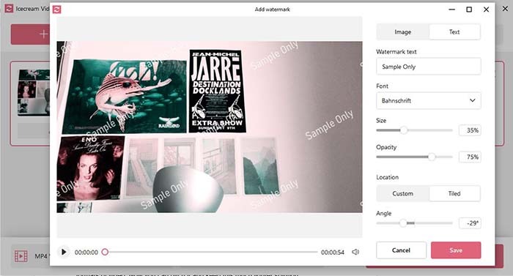Click the video thumbnail in main window
The height and width of the screenshot is (276, 513).
point(34,92)
